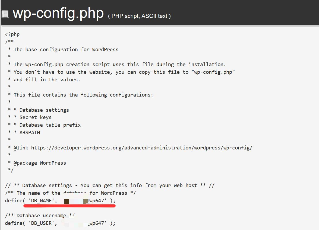Click the "Database username" comment line
319x230 pixels.
point(40,216)
